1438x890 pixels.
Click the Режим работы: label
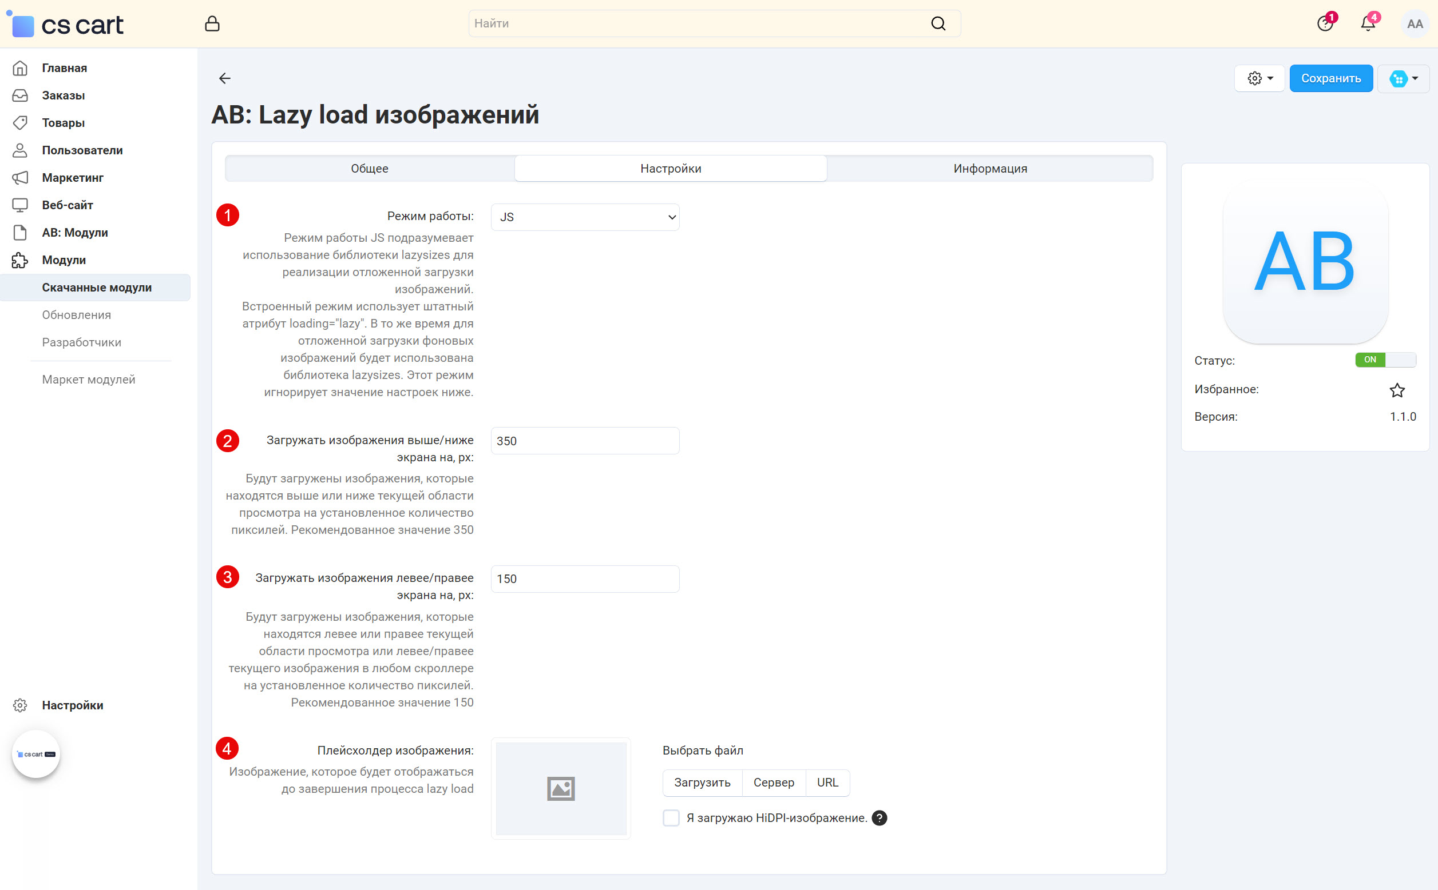(430, 216)
